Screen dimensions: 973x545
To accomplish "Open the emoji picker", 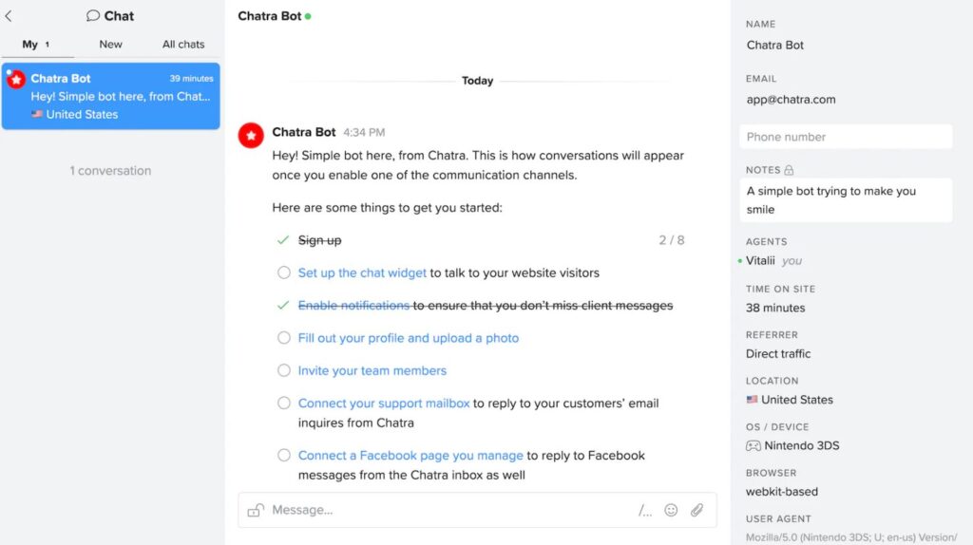I will (x=671, y=511).
